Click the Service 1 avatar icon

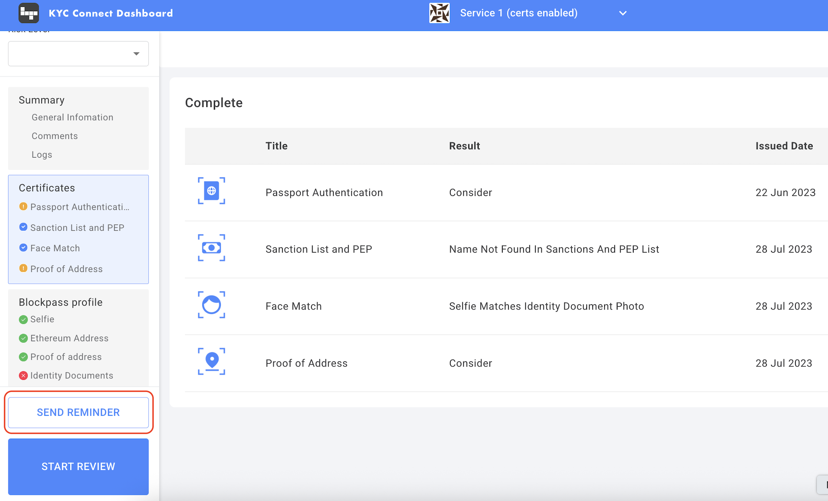click(x=439, y=13)
